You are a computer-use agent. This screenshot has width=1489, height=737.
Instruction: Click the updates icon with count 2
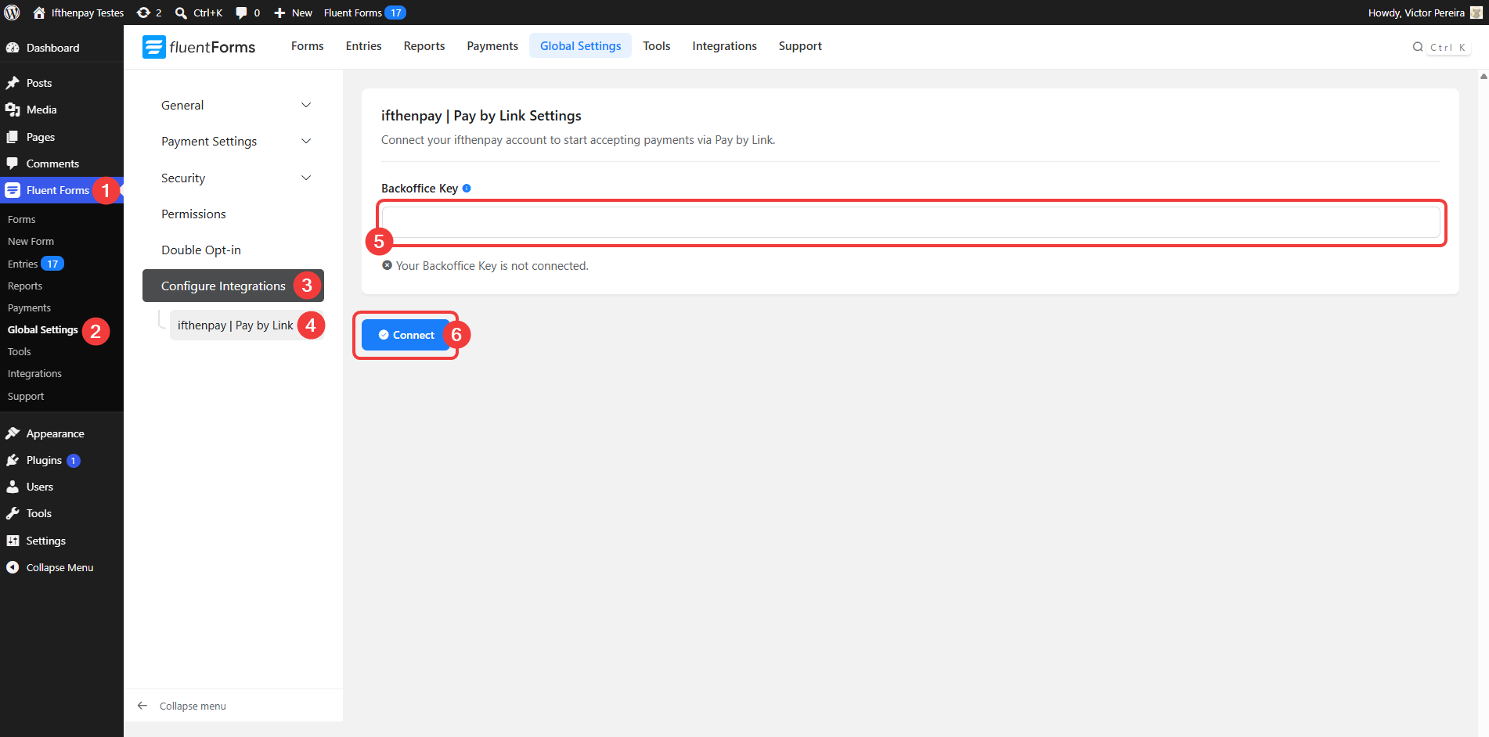click(x=143, y=13)
